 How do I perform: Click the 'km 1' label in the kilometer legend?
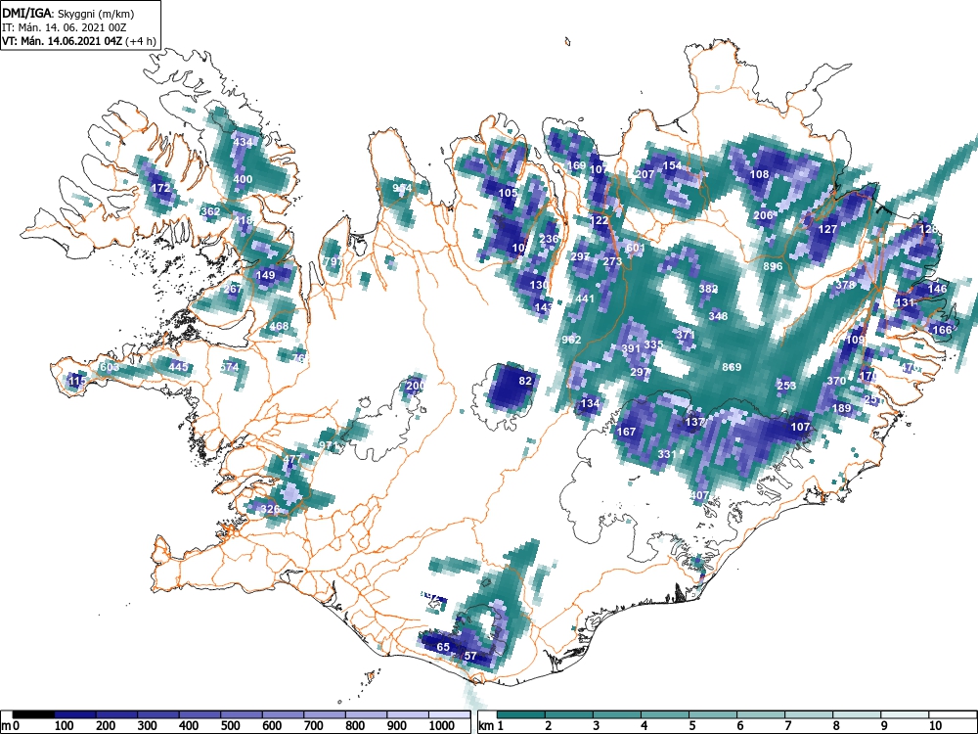coord(491,726)
